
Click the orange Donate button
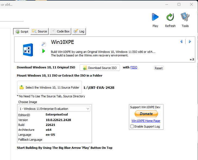(x=146, y=114)
